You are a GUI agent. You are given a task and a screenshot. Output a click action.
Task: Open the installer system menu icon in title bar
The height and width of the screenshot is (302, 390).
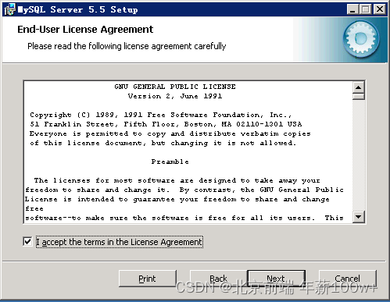(10, 9)
